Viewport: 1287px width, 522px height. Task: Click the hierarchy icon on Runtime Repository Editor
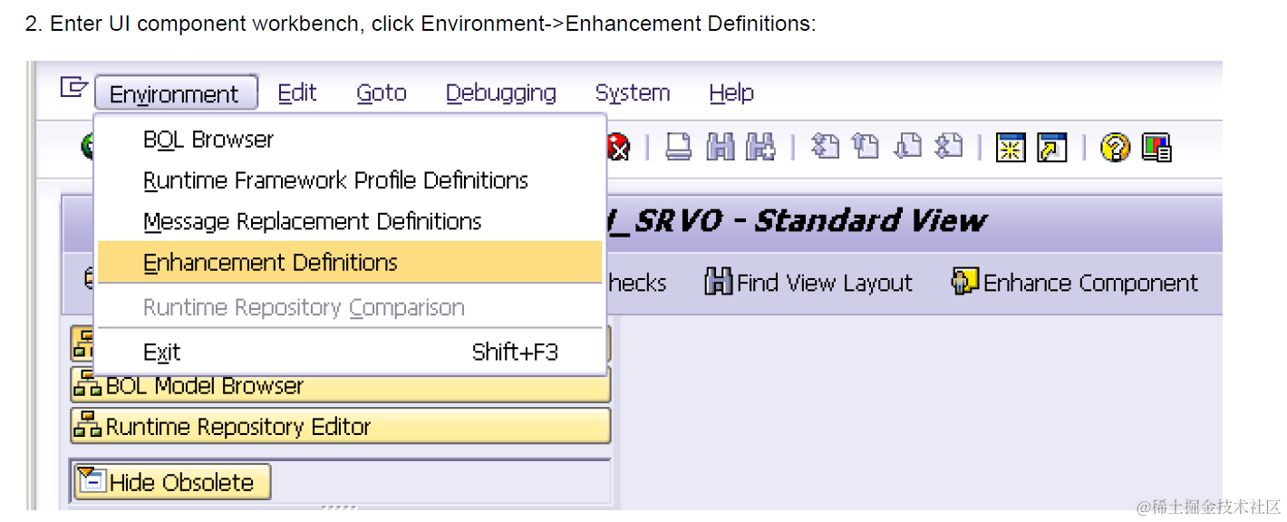[x=88, y=426]
